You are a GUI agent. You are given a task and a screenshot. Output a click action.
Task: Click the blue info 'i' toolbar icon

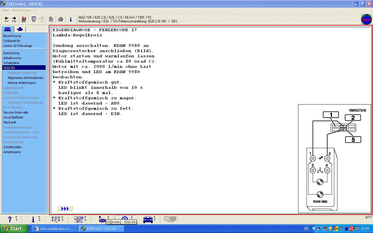tap(71, 19)
